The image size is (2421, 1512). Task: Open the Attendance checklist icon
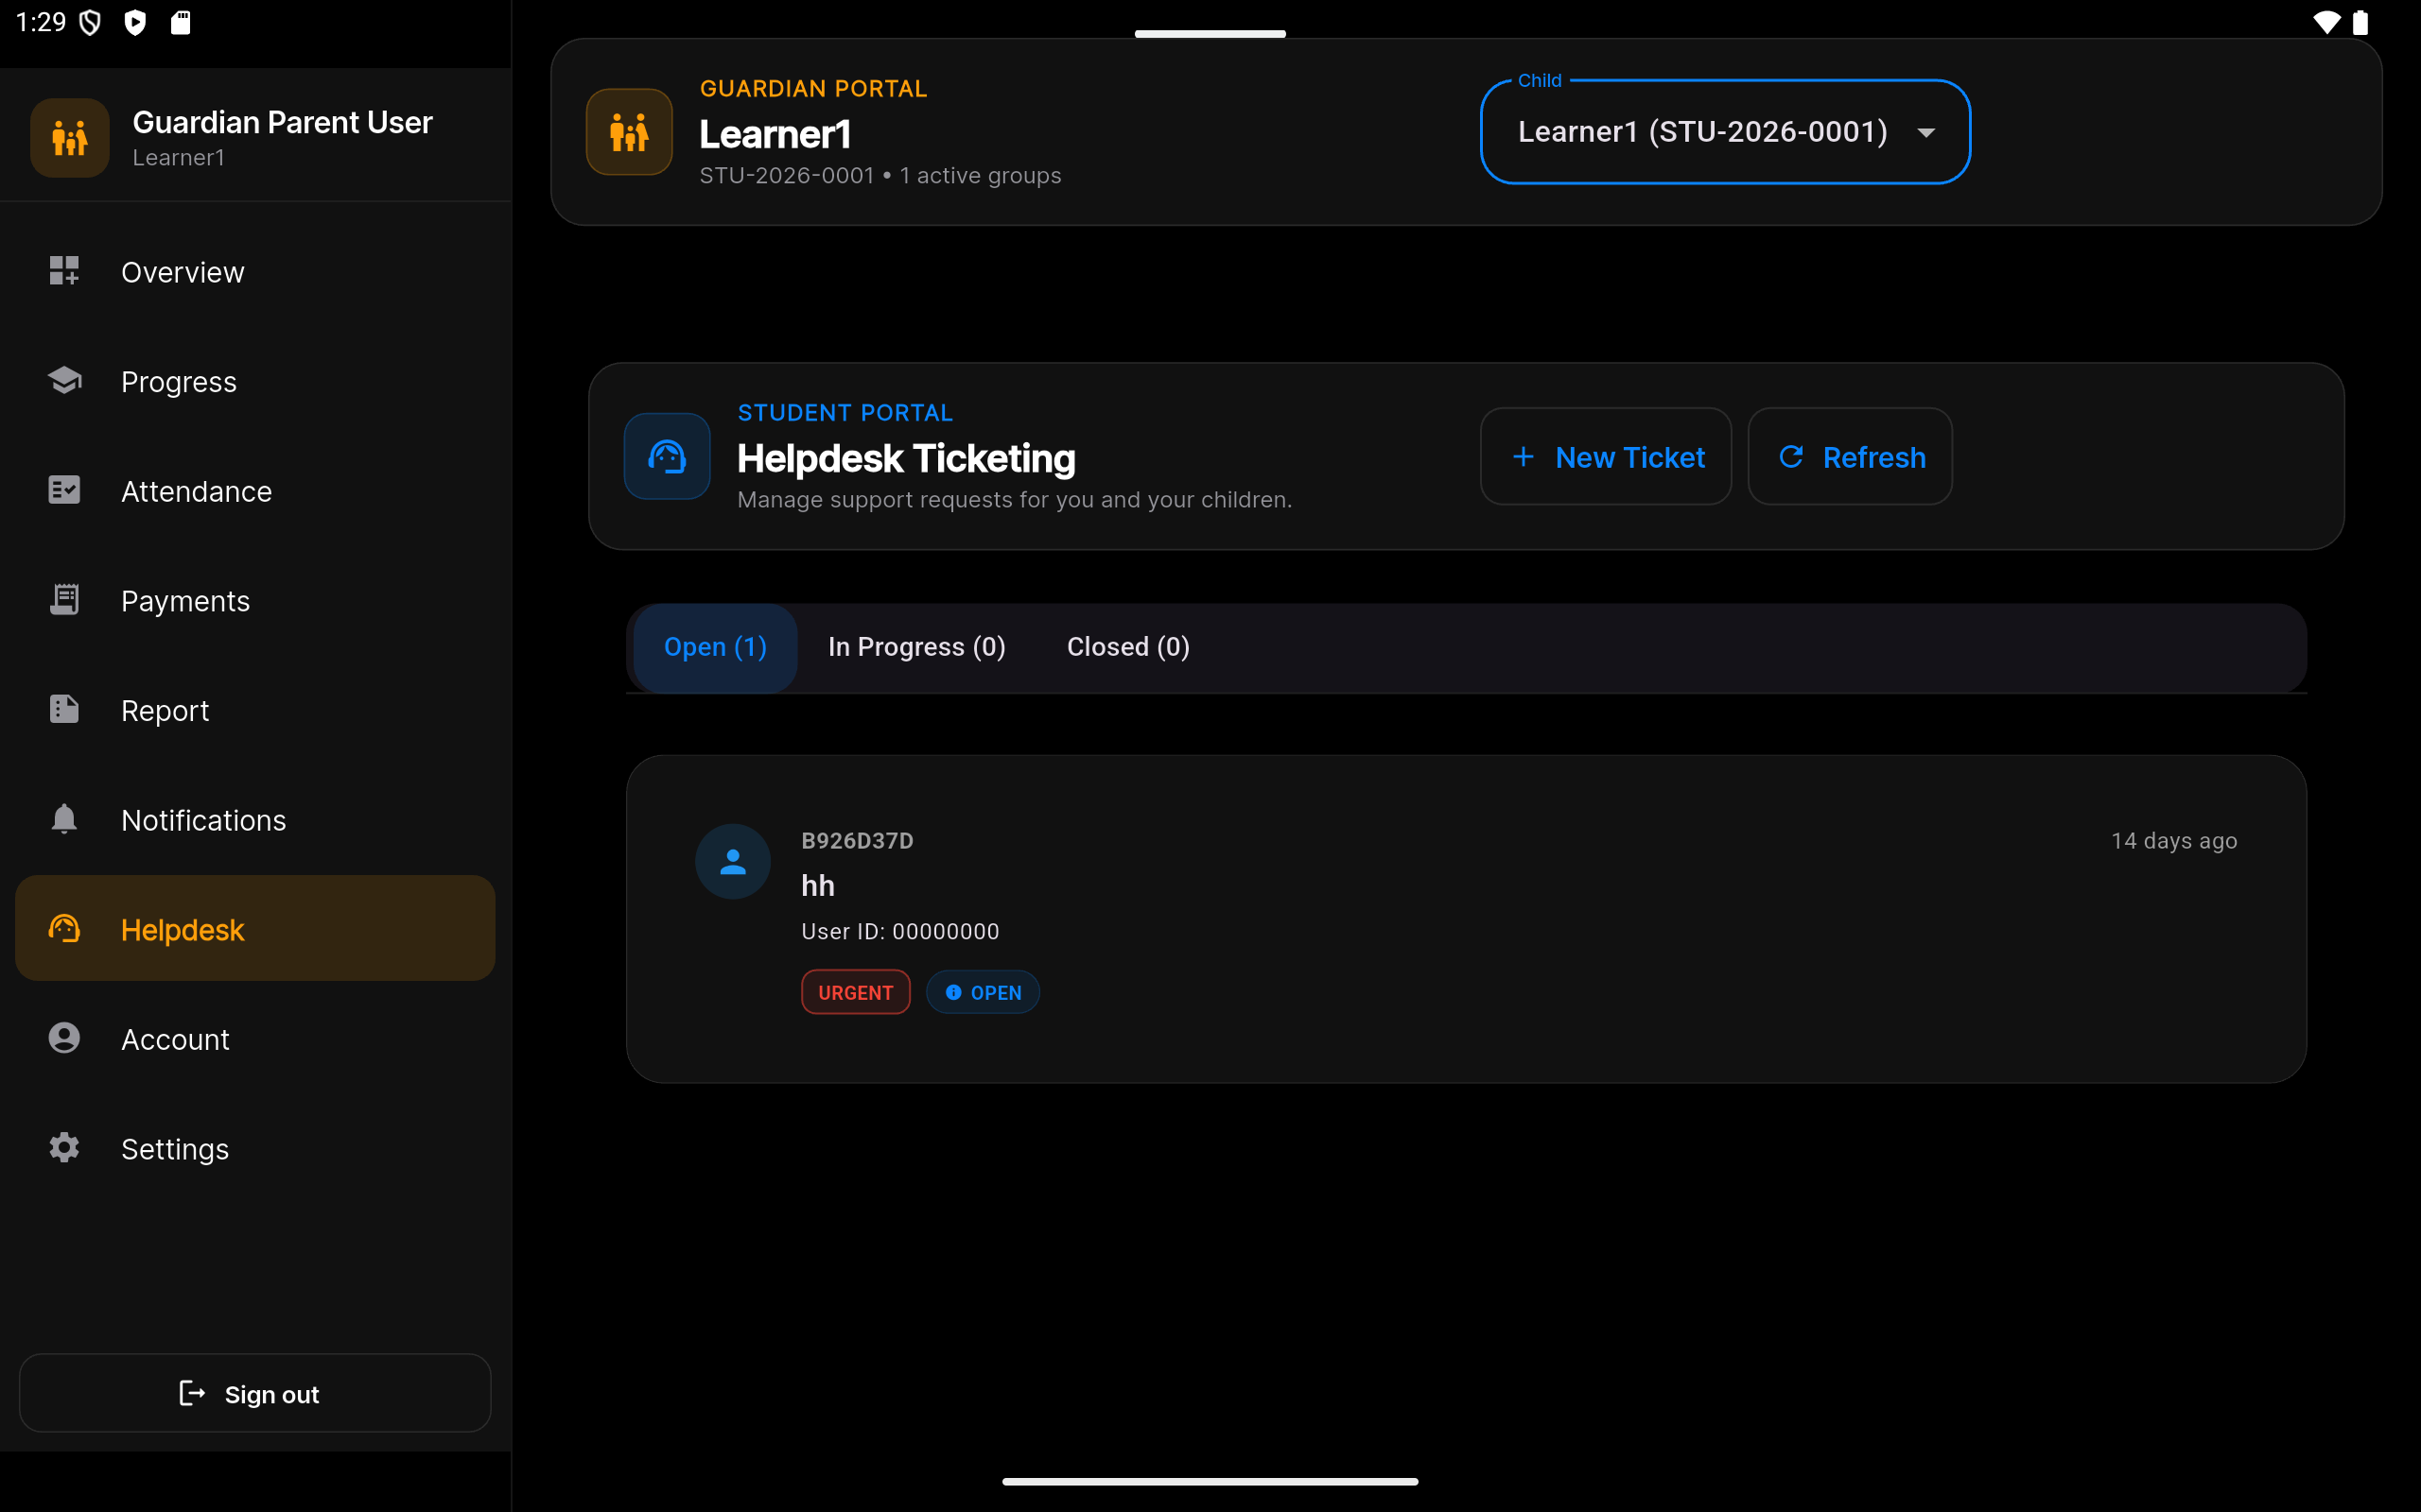(x=64, y=490)
